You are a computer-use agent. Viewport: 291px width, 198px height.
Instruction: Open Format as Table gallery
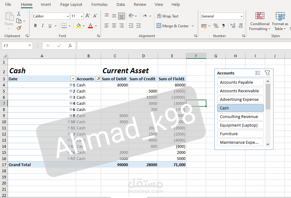280,21
